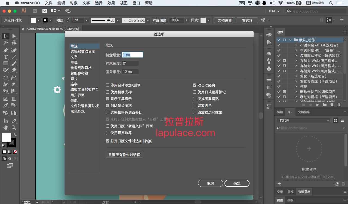Select 用户界面 preferences category
Viewport: 348px width, 204px height.
[78, 95]
